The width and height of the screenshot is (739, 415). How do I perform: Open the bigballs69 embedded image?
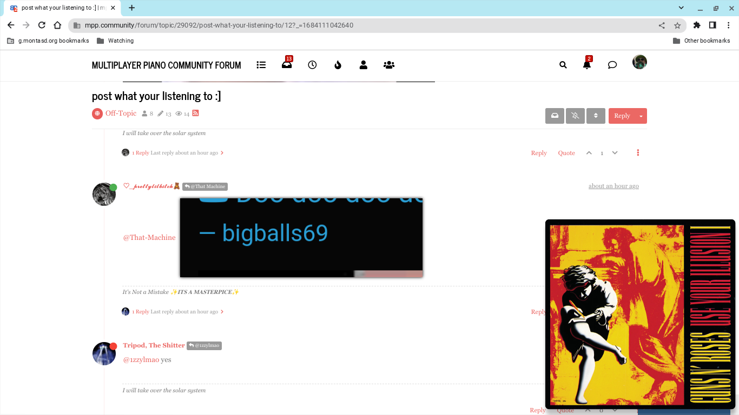coord(301,237)
